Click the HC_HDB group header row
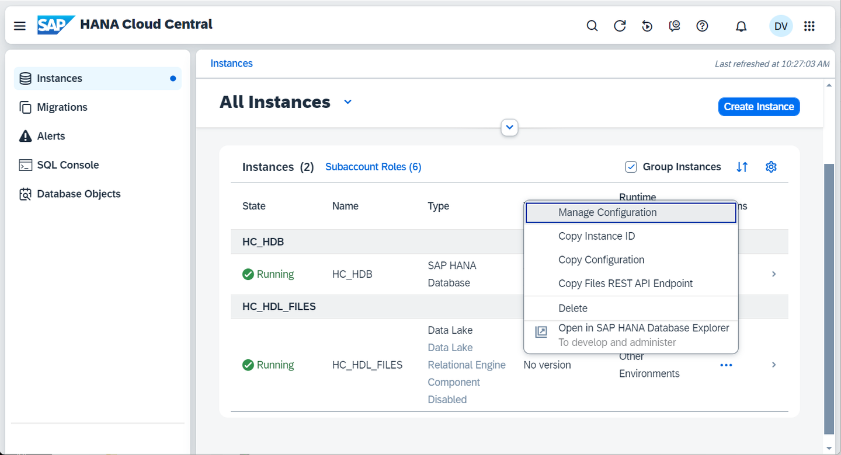This screenshot has width=841, height=455. click(509, 242)
